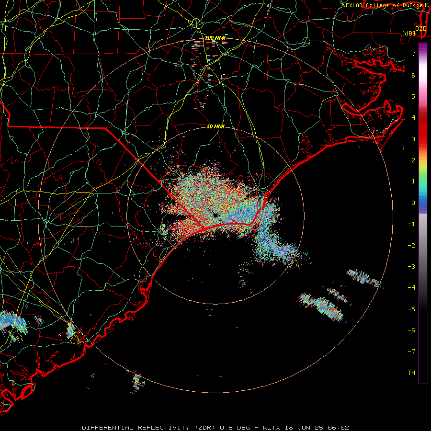Image resolution: width=431 pixels, height=431 pixels.
Task: Click the "TH" threshold label on the scale
Action: [x=411, y=373]
